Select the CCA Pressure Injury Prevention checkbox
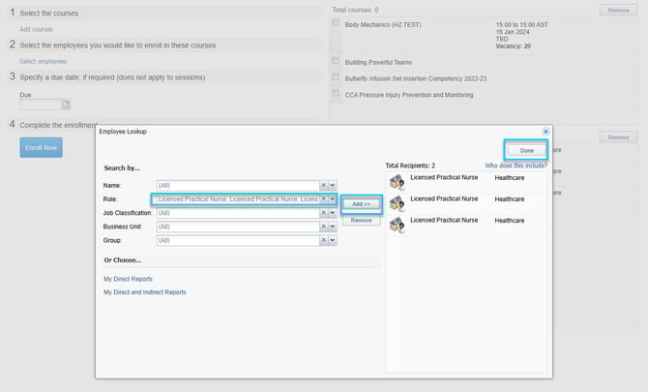The width and height of the screenshot is (648, 392). point(336,95)
